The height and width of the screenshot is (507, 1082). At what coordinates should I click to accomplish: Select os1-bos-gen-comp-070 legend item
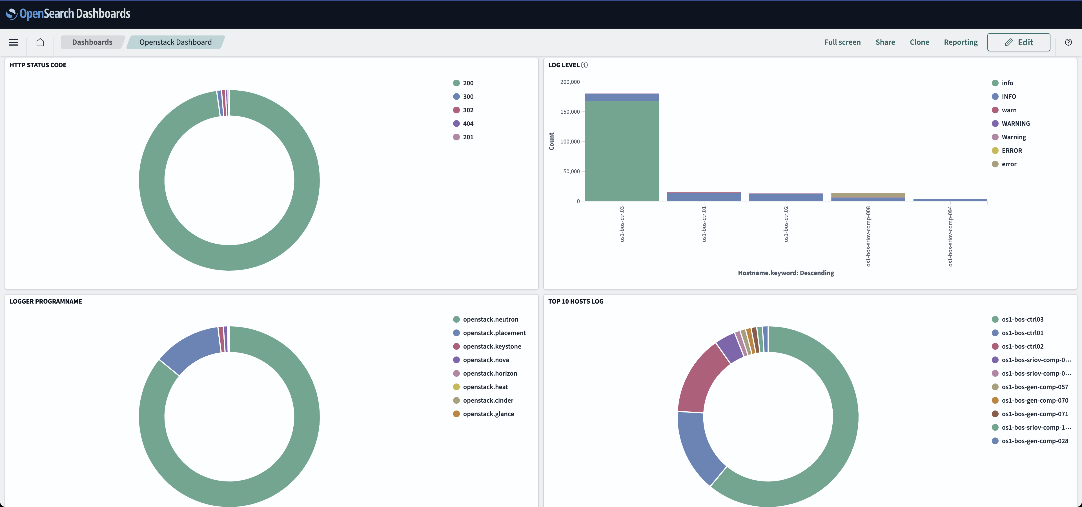[1030, 400]
